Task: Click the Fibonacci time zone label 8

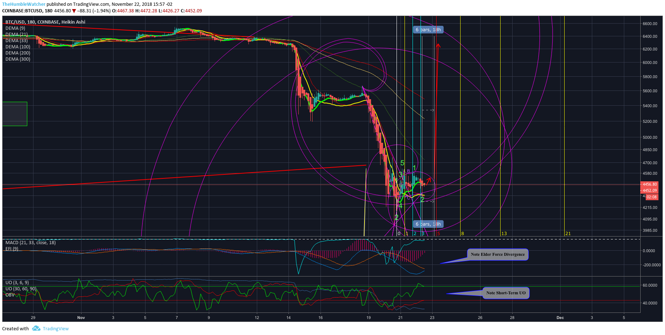Action: tap(462, 234)
